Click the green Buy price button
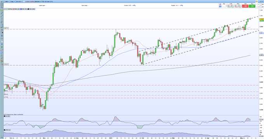Screen dimensions: 264x139 252,6
